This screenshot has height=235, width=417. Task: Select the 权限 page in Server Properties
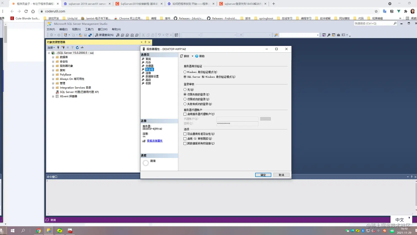point(148,83)
